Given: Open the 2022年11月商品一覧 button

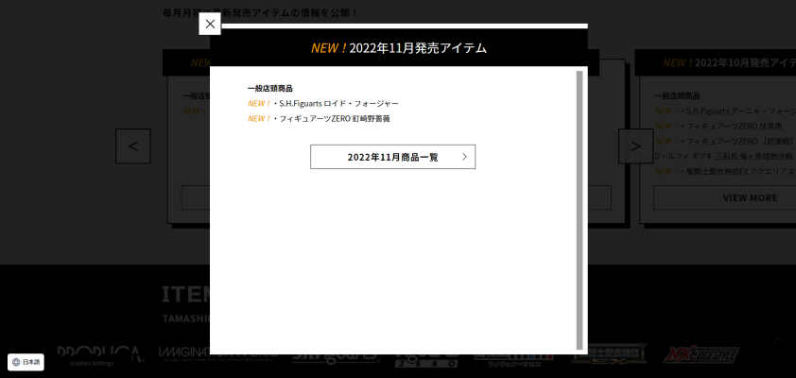Looking at the screenshot, I should pos(392,157).
